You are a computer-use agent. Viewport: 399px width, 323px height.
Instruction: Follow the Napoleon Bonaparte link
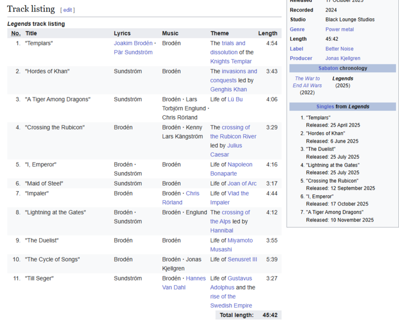[231, 169]
